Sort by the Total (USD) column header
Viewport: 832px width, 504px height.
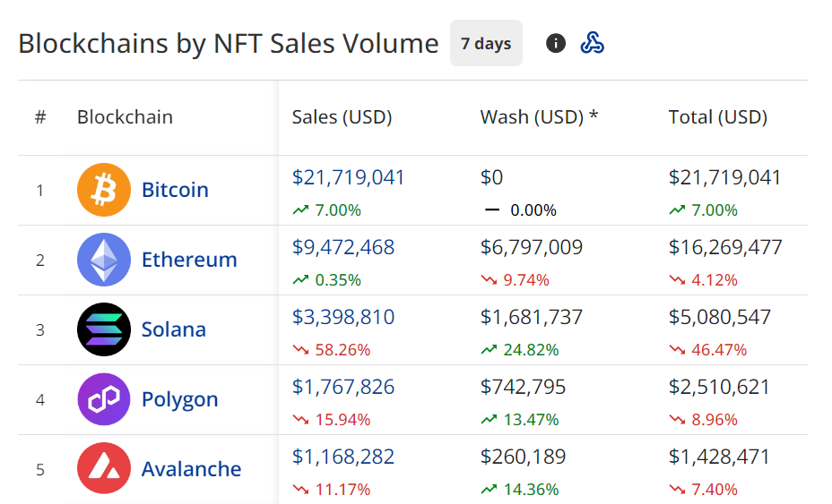(x=717, y=117)
